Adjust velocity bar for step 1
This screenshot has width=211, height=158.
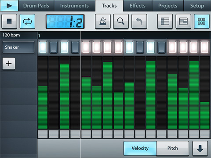coord(43,108)
